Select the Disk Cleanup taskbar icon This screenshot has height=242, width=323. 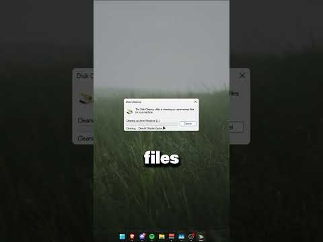[201, 237]
